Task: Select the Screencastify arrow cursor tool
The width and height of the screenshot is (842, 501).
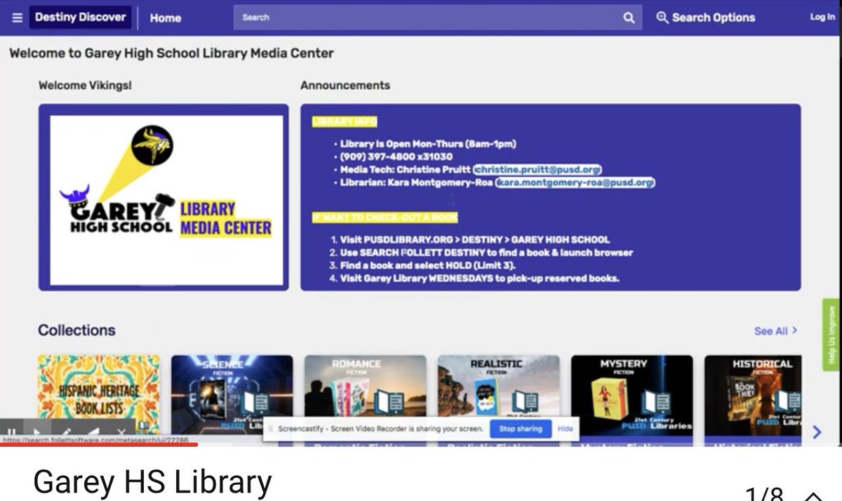Action: pyautogui.click(x=38, y=432)
